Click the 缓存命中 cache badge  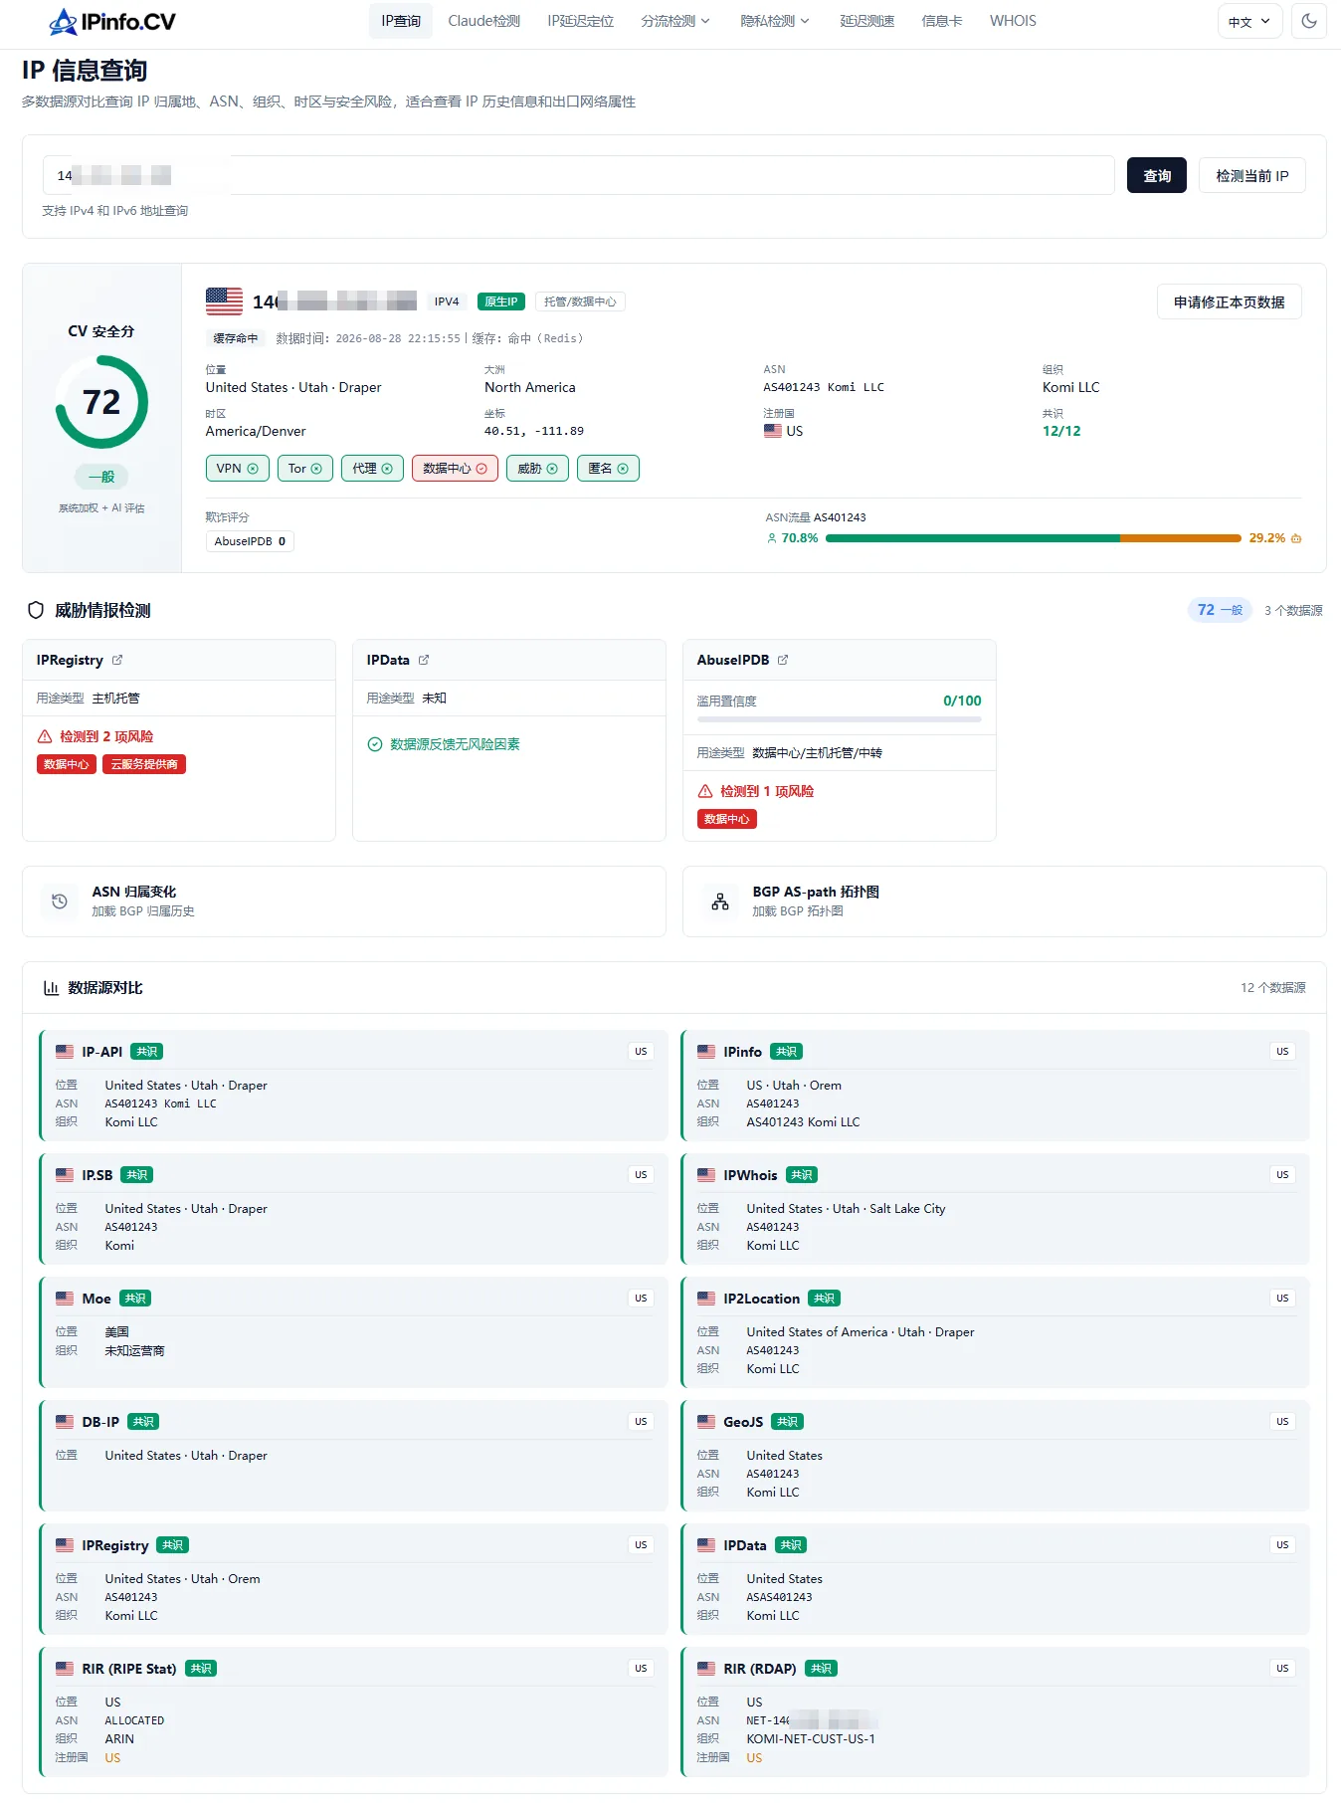236,338
